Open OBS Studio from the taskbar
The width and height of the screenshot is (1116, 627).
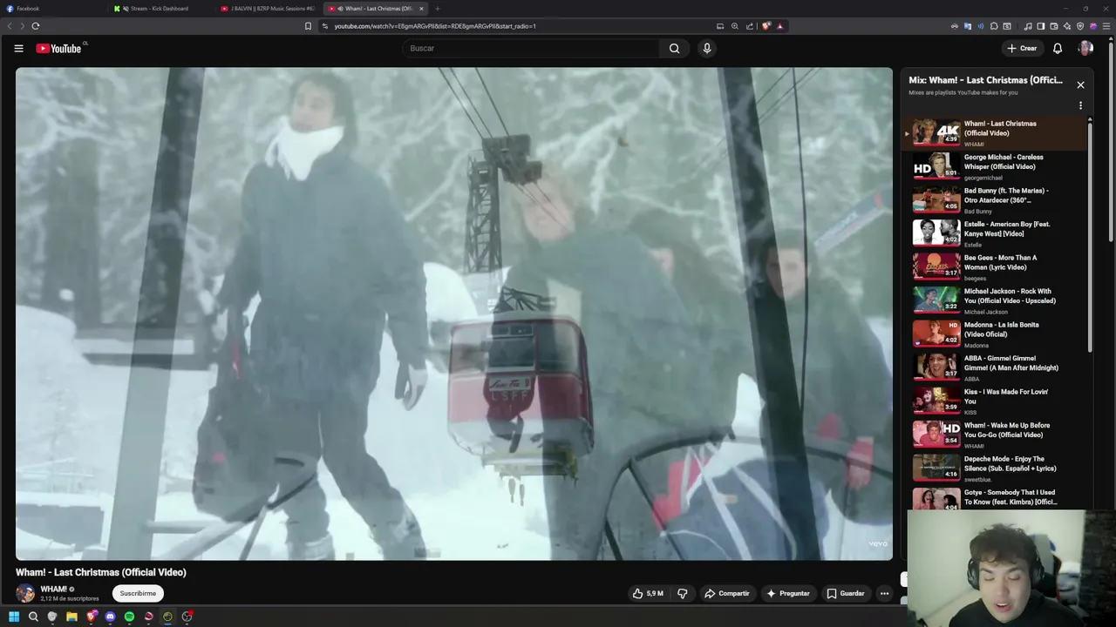(187, 617)
